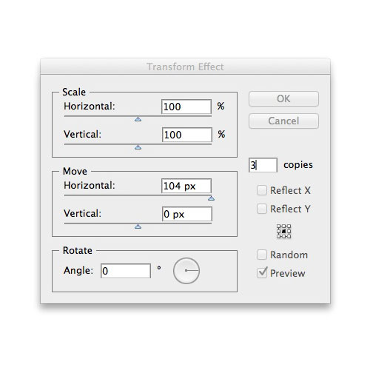Toggle the Random checkbox

(262, 255)
